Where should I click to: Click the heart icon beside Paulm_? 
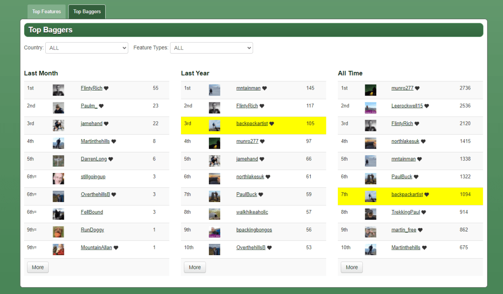tap(101, 106)
